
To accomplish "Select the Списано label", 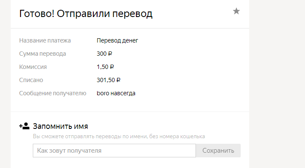I will (x=31, y=80).
